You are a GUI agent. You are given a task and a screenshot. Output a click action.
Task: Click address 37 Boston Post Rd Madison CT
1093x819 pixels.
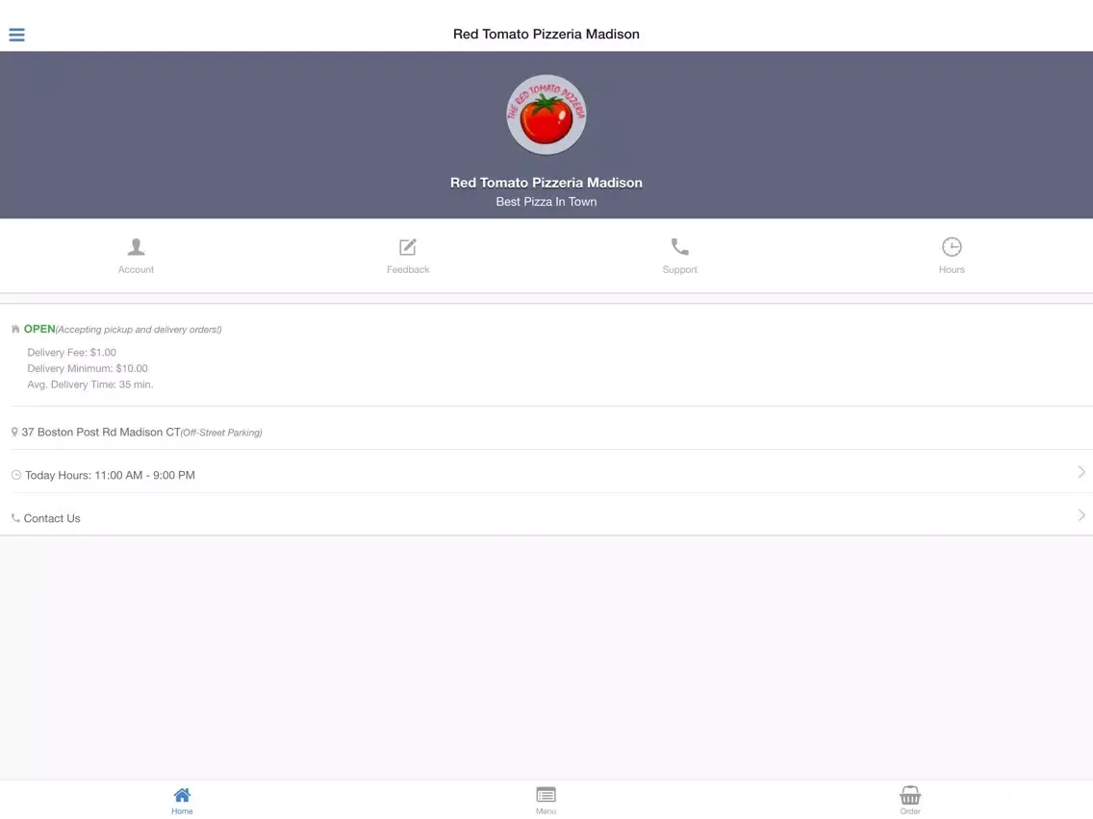(x=101, y=432)
